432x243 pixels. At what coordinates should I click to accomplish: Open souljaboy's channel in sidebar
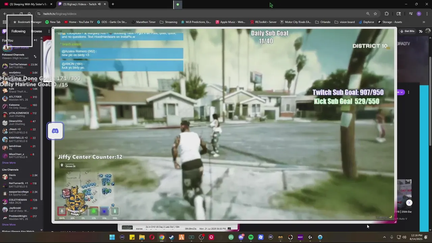point(20,74)
